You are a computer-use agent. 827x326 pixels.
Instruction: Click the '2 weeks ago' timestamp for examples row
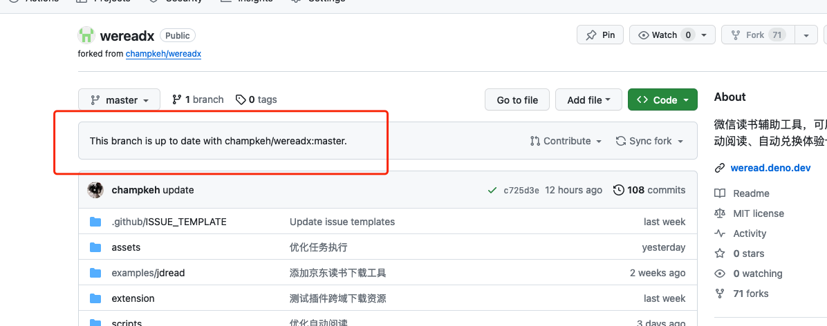point(658,273)
